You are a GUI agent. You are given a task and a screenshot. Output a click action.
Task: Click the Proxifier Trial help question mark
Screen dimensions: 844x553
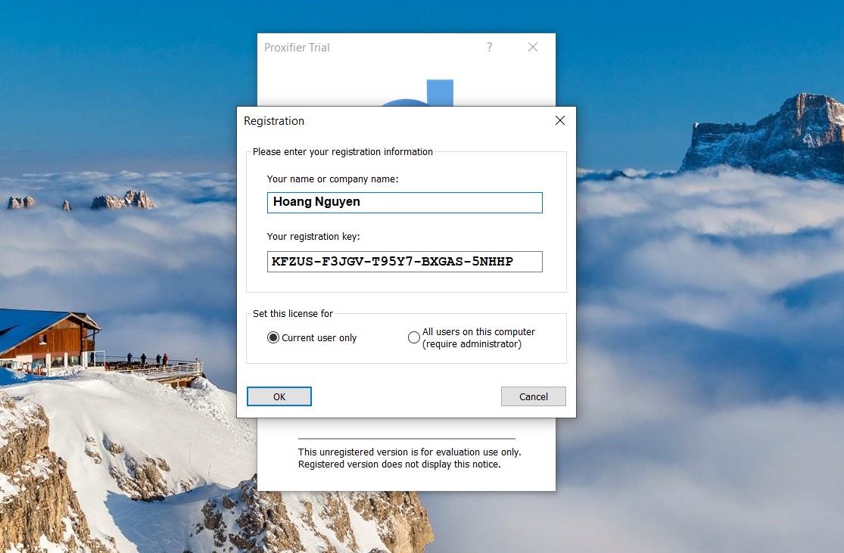(489, 47)
